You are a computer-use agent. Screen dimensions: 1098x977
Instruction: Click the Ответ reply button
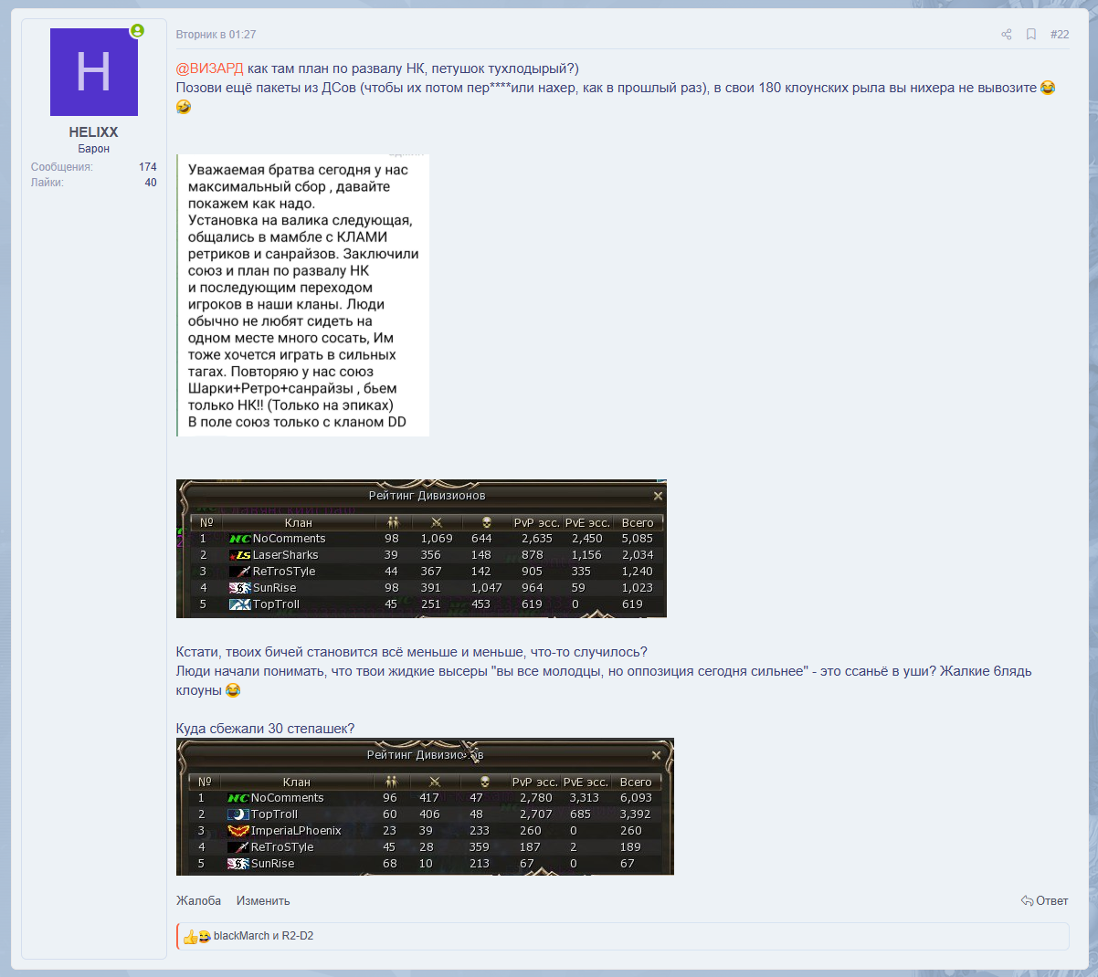(1044, 901)
